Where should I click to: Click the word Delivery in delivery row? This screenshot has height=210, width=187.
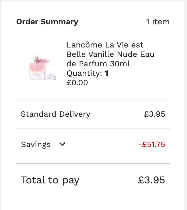tap(75, 114)
